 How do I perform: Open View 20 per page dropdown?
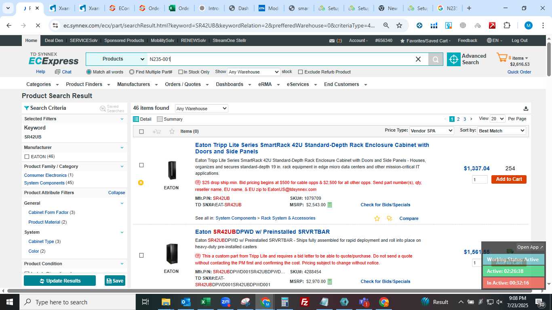497,119
